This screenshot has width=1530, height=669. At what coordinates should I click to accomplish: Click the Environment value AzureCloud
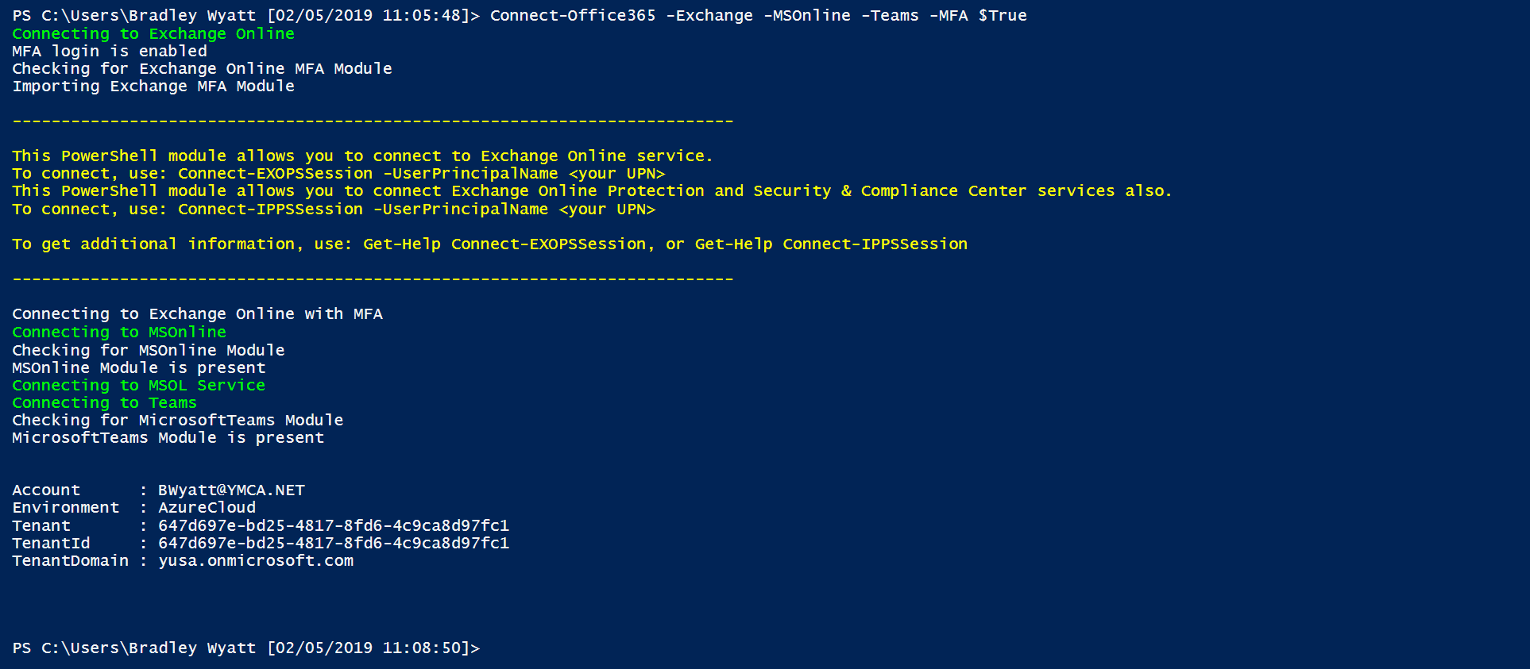pos(207,507)
